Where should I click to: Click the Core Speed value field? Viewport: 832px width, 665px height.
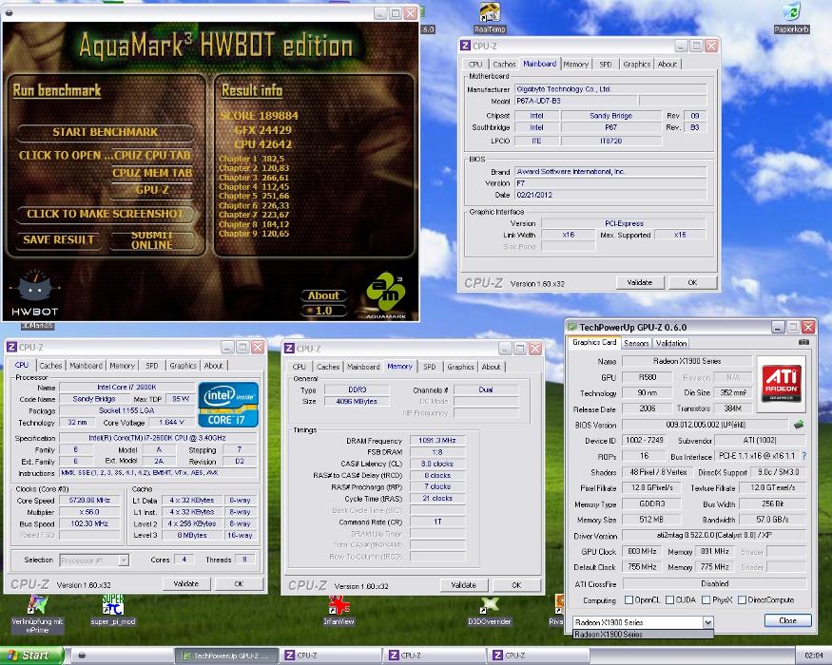point(89,500)
